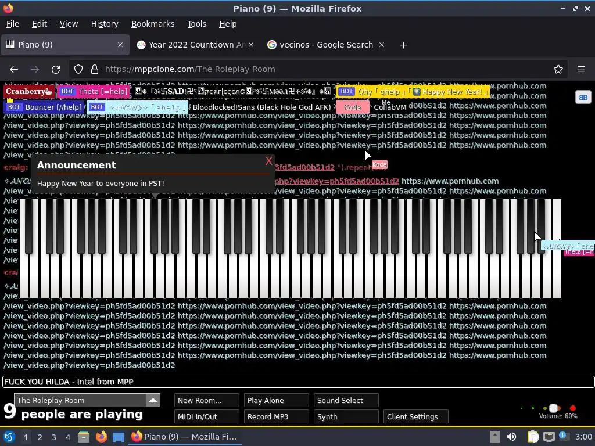Select the Bouncer [//help] bot tag
The image size is (595, 446).
click(44, 107)
